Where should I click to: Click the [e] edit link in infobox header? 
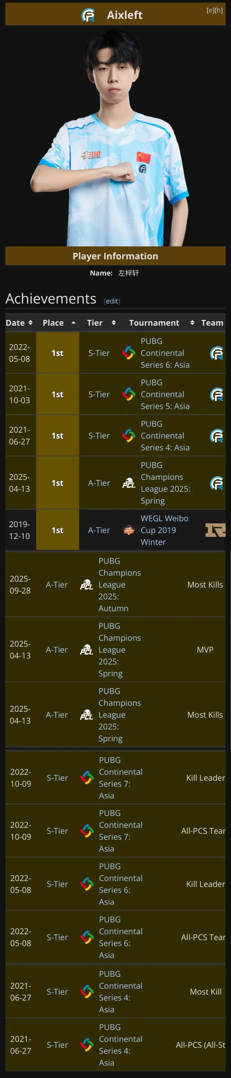(210, 10)
